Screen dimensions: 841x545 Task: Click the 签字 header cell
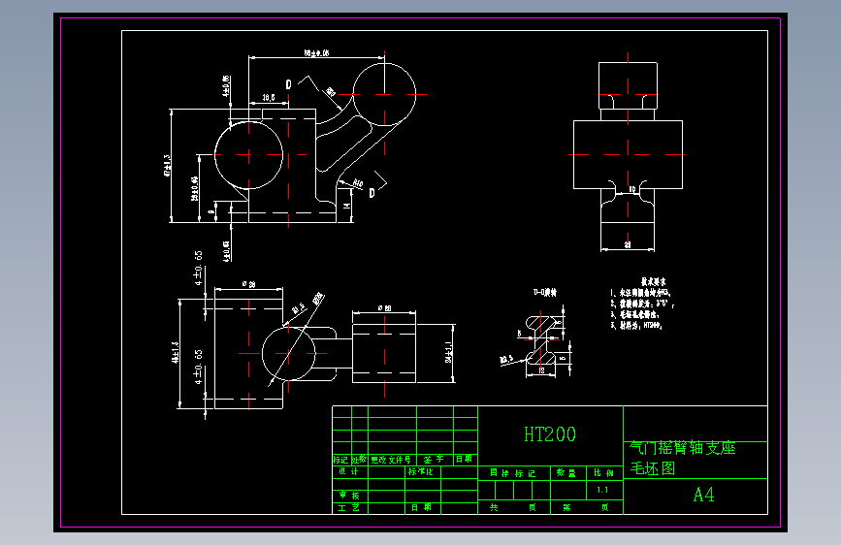click(434, 460)
